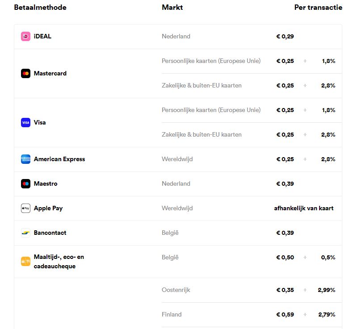Screen dimensions: 345x329
Task: Click the American Express label
Action: click(x=59, y=159)
